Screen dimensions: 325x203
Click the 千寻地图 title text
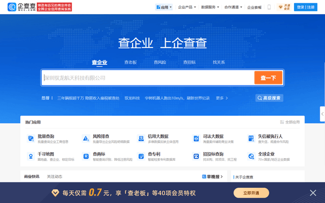(x=46, y=154)
